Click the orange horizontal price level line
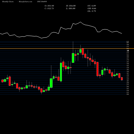The height and width of the screenshot is (134, 134). (x=67, y=49)
